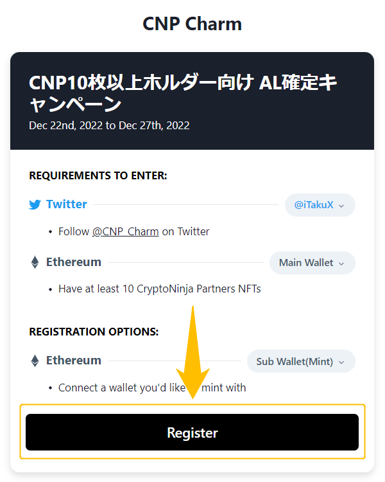Click the campaign date range text
Image resolution: width=385 pixels, height=482 pixels.
tap(109, 125)
